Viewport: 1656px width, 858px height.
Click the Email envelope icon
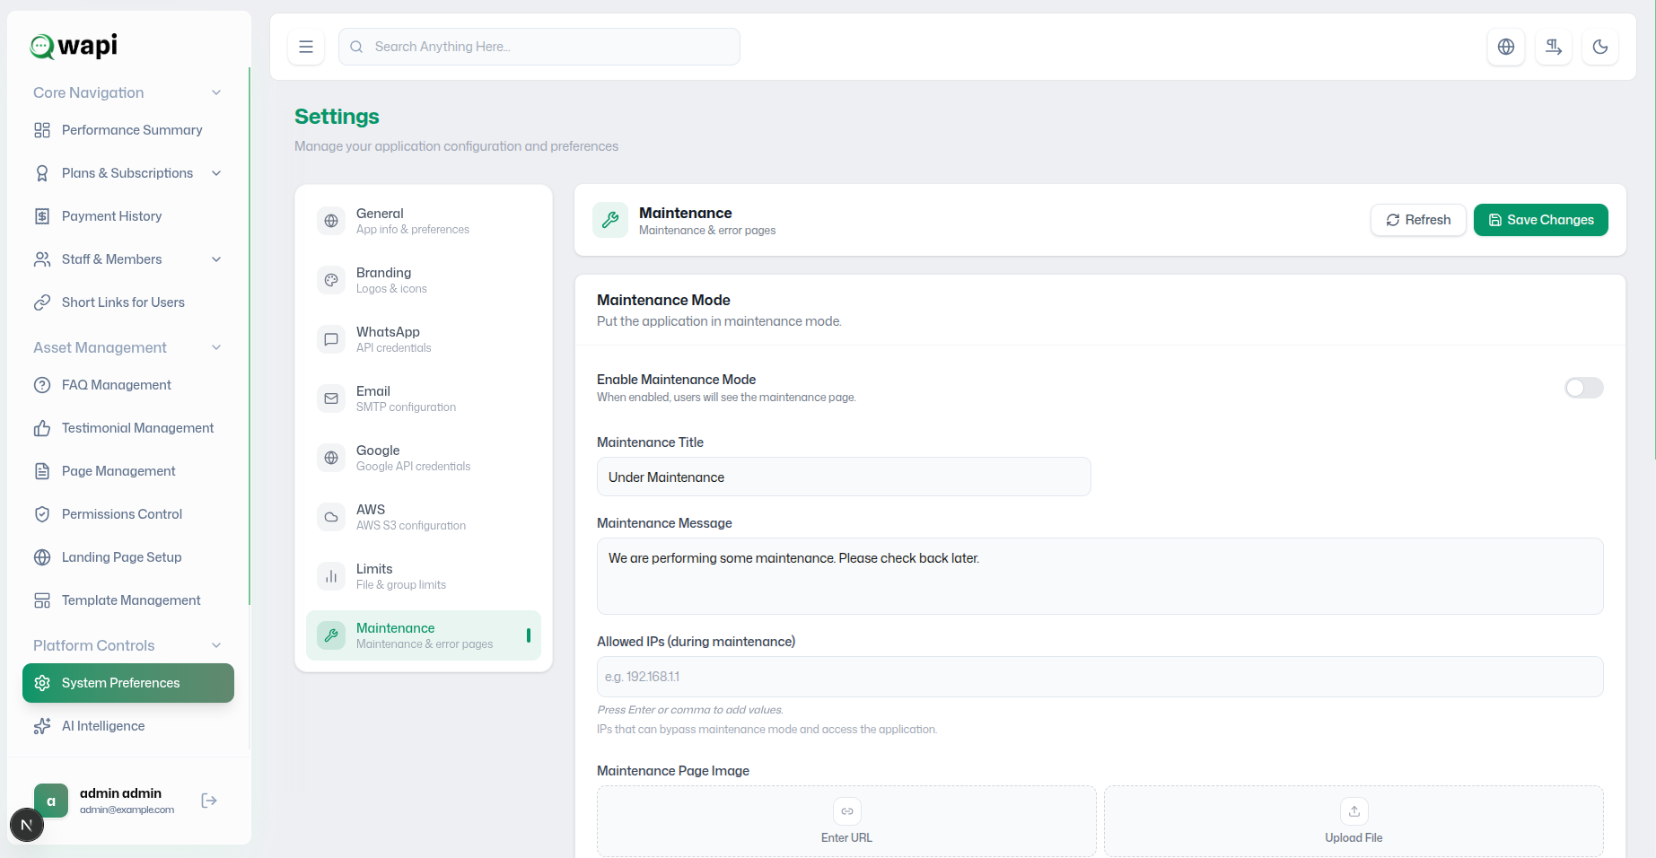click(x=331, y=398)
